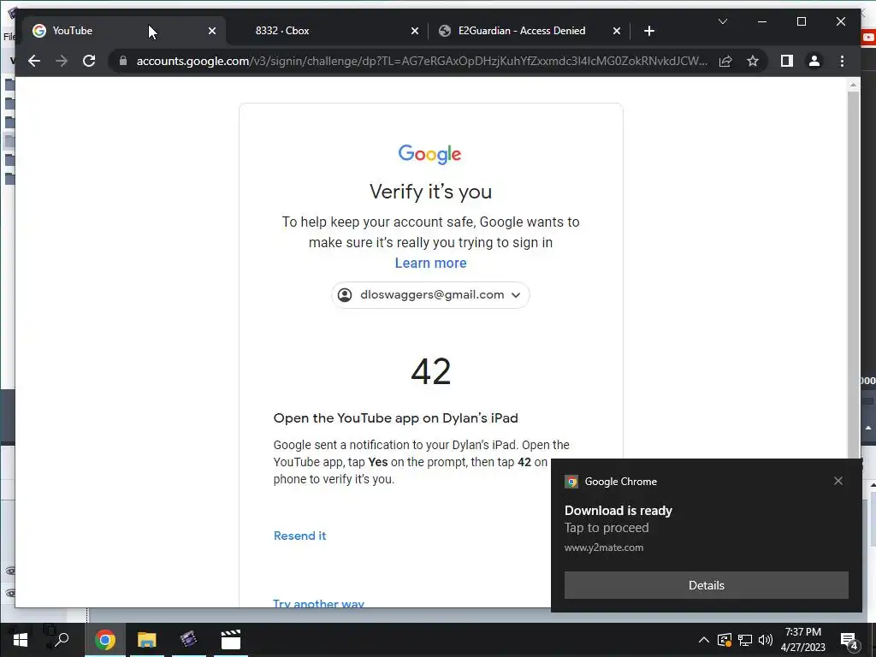Open the video editor taskbar icon
Image resolution: width=876 pixels, height=657 pixels.
[x=189, y=640]
